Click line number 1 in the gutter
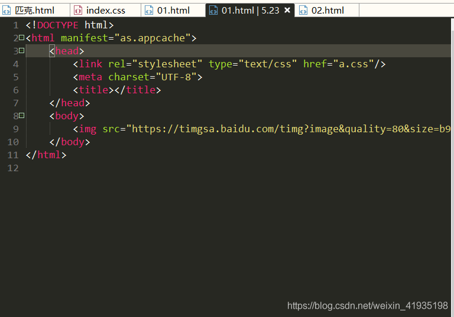The width and height of the screenshot is (454, 317). pyautogui.click(x=15, y=25)
